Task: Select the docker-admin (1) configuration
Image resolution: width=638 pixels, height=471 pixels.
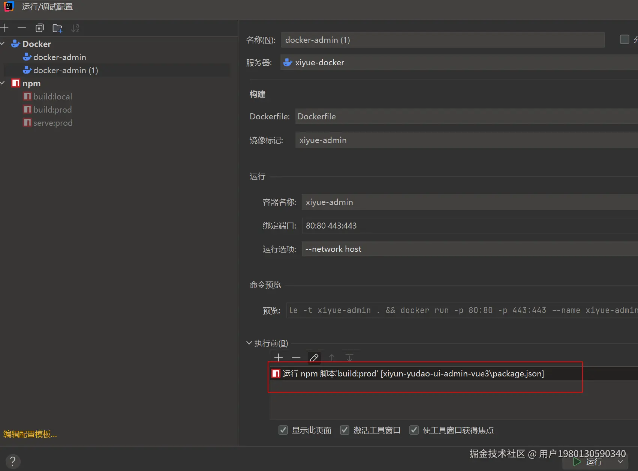Action: point(66,70)
